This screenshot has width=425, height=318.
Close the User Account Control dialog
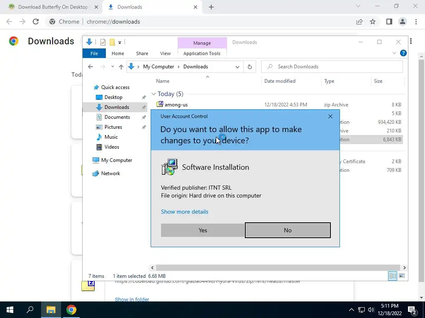[x=330, y=116]
